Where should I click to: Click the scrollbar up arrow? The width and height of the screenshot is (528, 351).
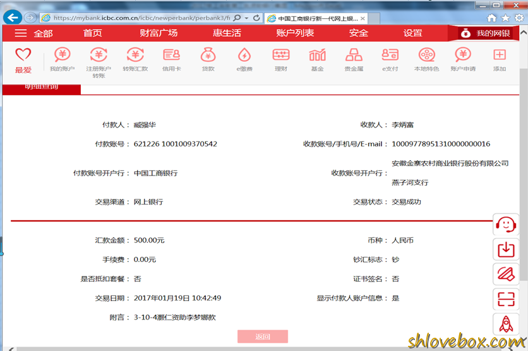tap(524, 33)
